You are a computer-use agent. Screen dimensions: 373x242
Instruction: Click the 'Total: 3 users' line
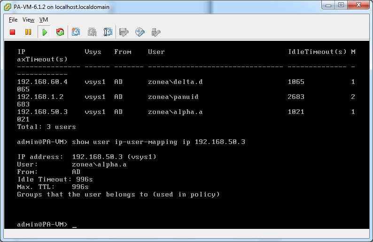(x=47, y=127)
